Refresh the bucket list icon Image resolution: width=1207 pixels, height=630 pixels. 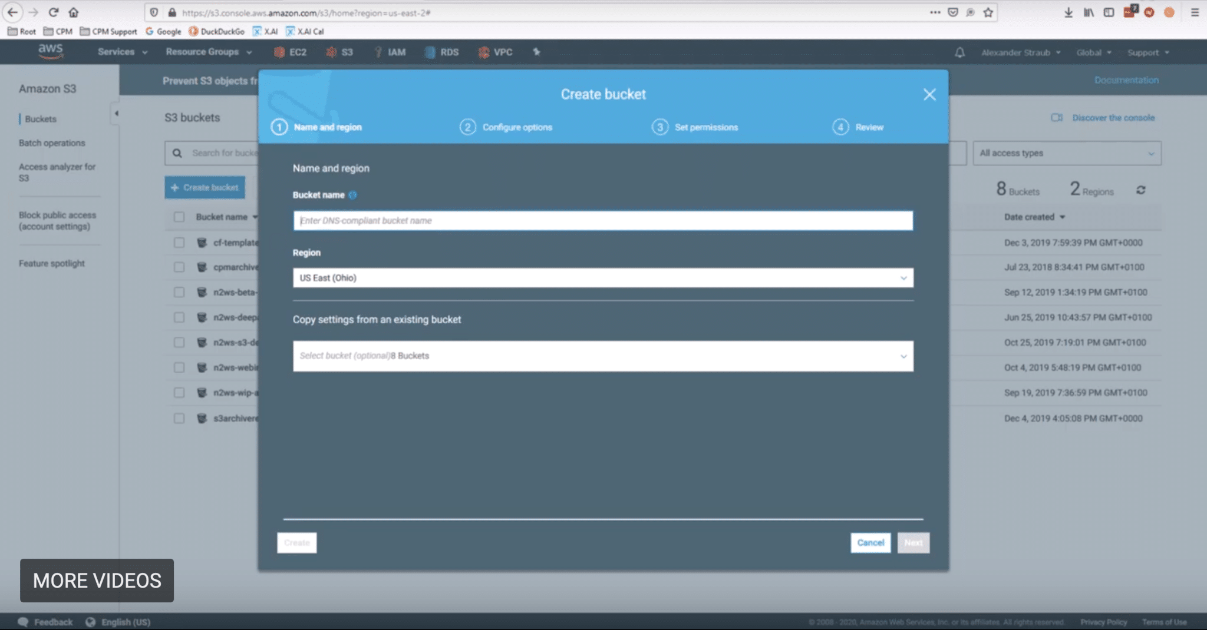click(1141, 190)
